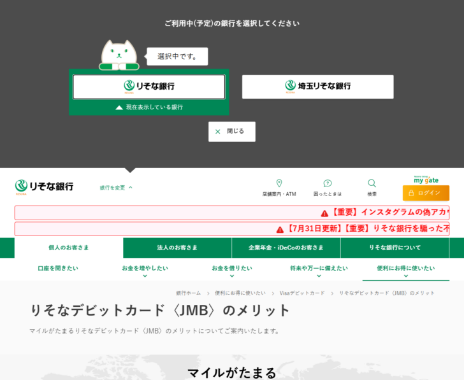464x380 pixels.
Task: Expand お金を増やしたい dropdown menu
Action: coord(145,271)
